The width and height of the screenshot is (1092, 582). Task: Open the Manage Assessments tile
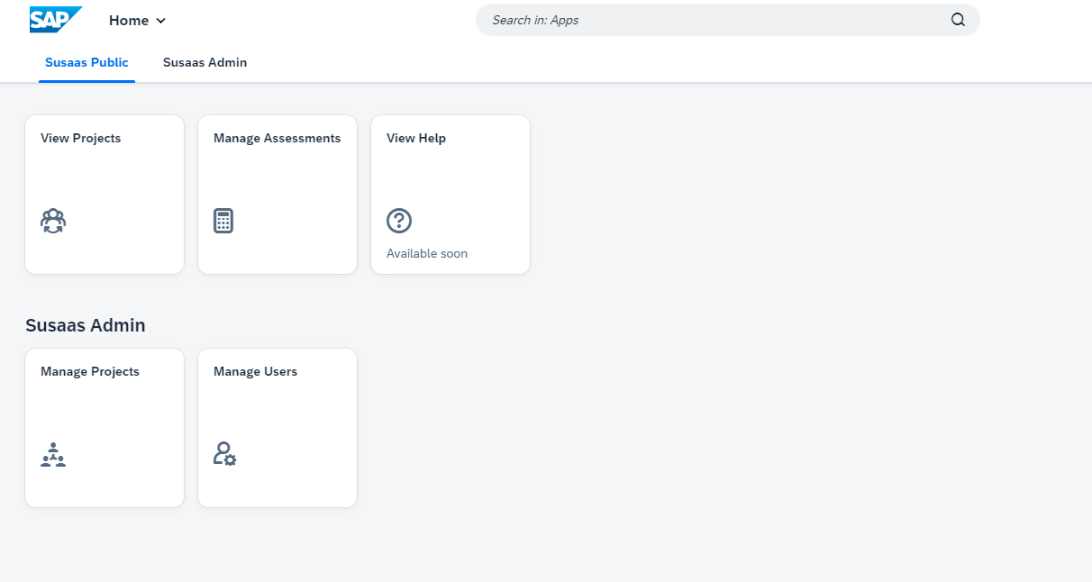[278, 195]
